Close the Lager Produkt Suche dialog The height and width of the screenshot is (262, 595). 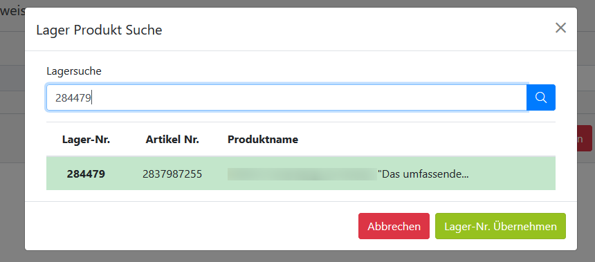pyautogui.click(x=560, y=28)
